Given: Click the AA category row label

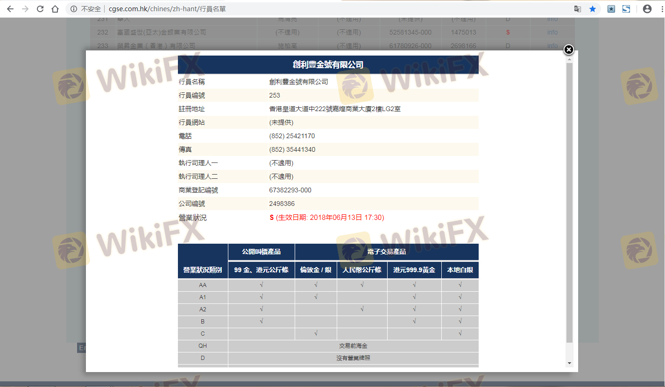Looking at the screenshot, I should pos(203,285).
